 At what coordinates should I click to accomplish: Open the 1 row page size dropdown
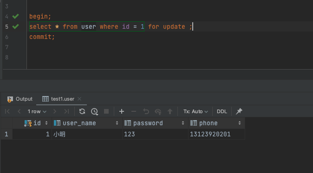coord(37,111)
